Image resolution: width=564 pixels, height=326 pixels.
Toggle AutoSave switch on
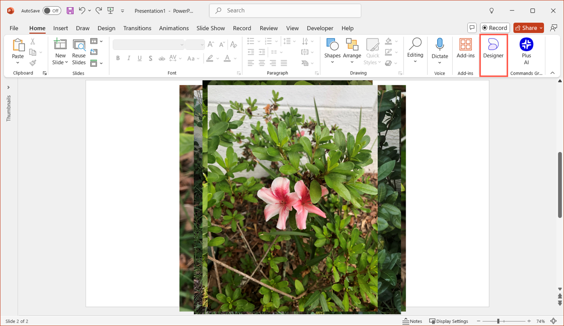coord(52,10)
